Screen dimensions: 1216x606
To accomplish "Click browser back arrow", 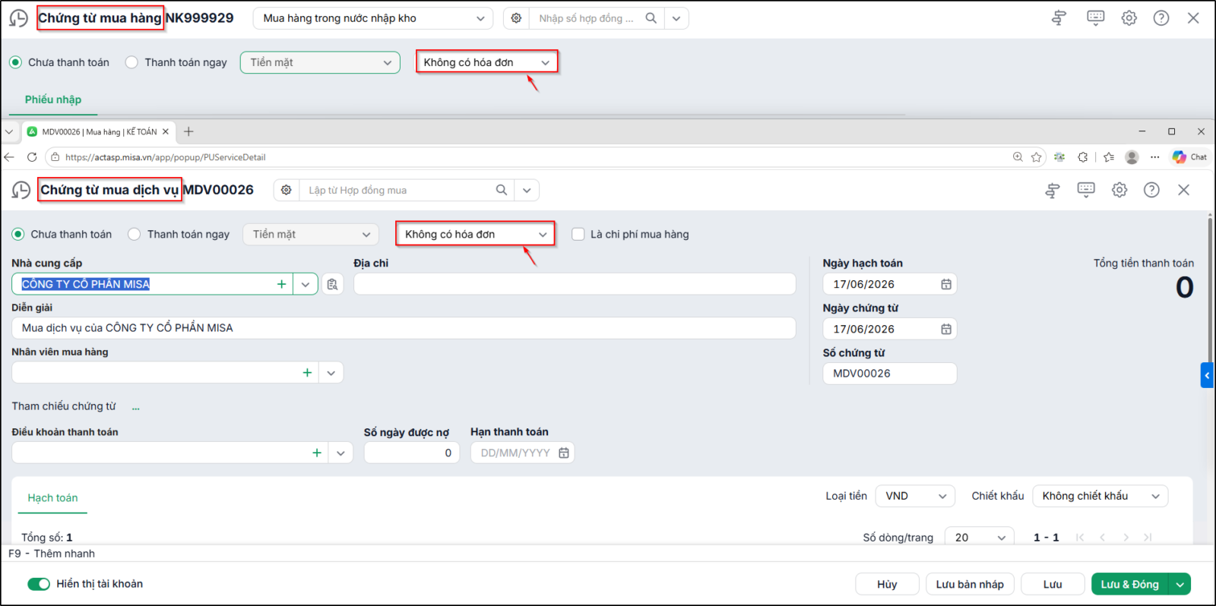I will click(x=9, y=157).
